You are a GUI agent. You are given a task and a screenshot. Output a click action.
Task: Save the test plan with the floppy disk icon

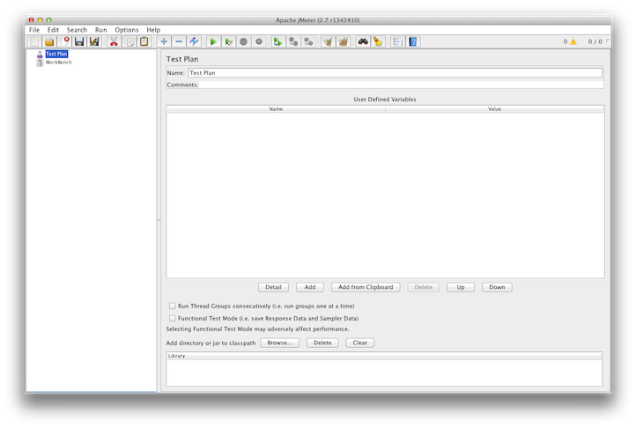click(79, 41)
